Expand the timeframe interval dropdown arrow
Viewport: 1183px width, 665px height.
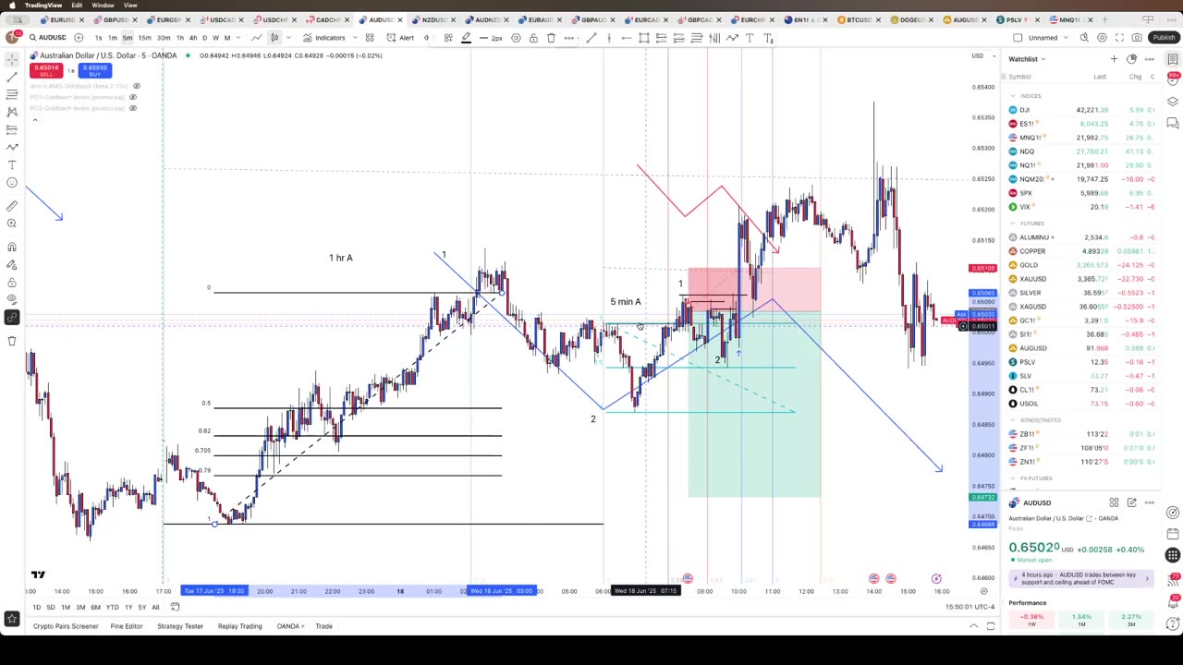(x=240, y=38)
